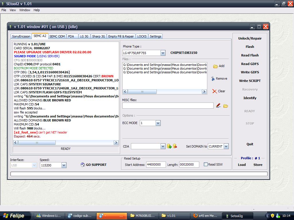
Task: Toggle the Read SSW checkbox
Action: tap(206, 164)
